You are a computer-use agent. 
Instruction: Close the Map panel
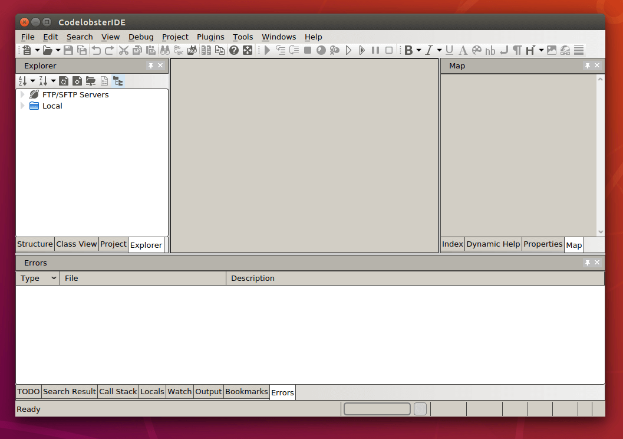[597, 65]
